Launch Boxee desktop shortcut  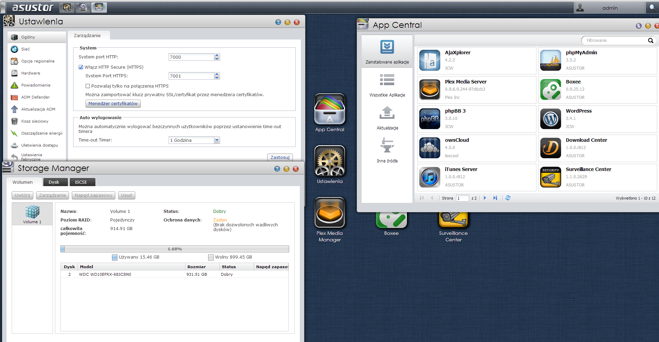click(x=391, y=223)
